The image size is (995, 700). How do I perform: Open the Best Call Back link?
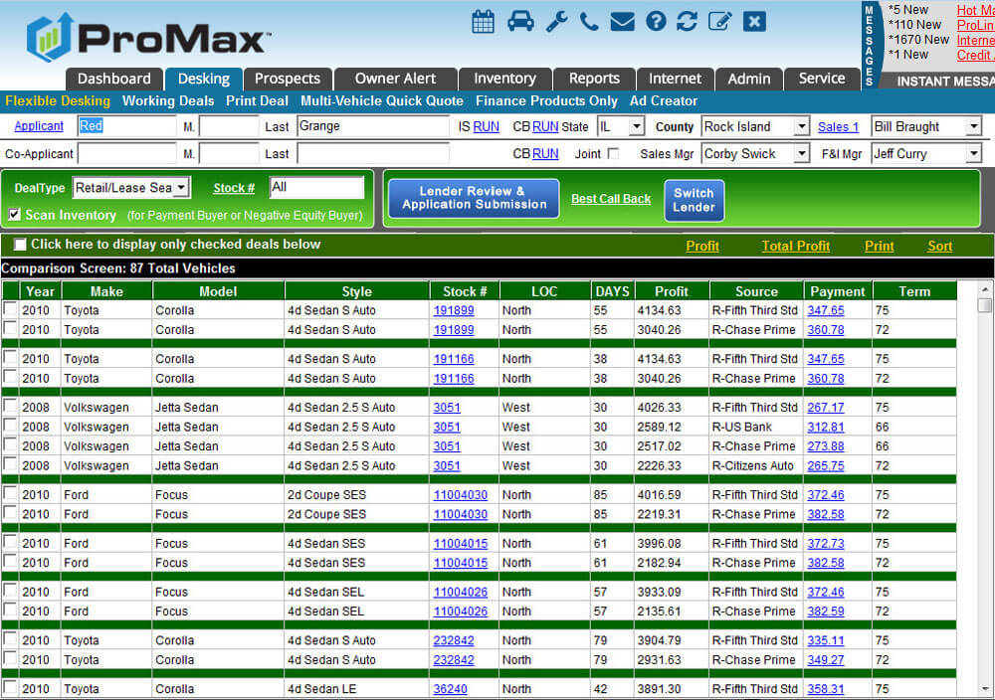point(611,199)
